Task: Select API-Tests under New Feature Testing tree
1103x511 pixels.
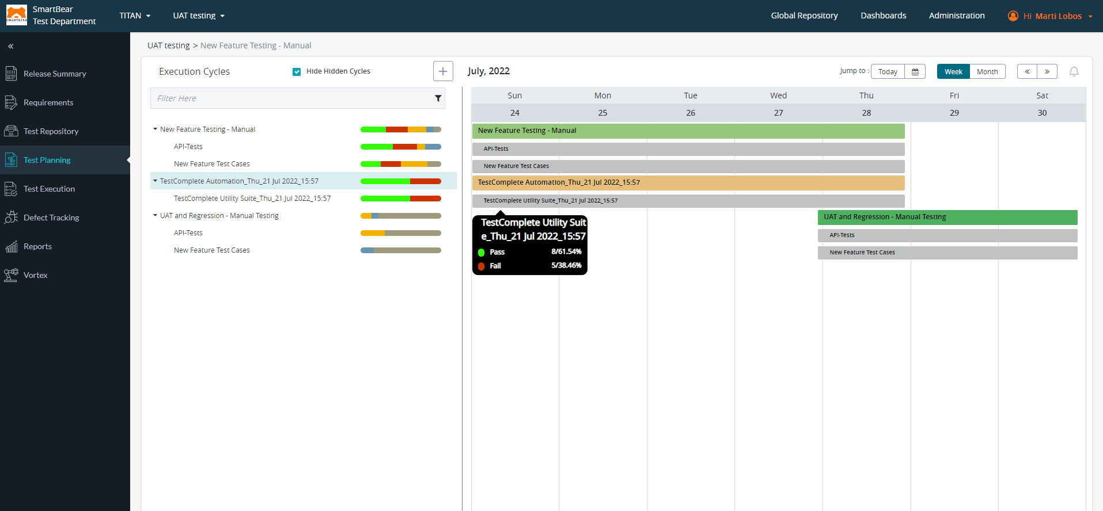Action: pyautogui.click(x=188, y=146)
